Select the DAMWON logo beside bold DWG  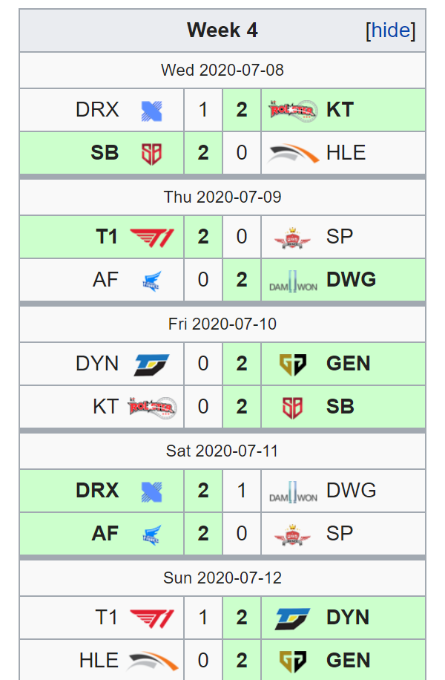coord(294,281)
